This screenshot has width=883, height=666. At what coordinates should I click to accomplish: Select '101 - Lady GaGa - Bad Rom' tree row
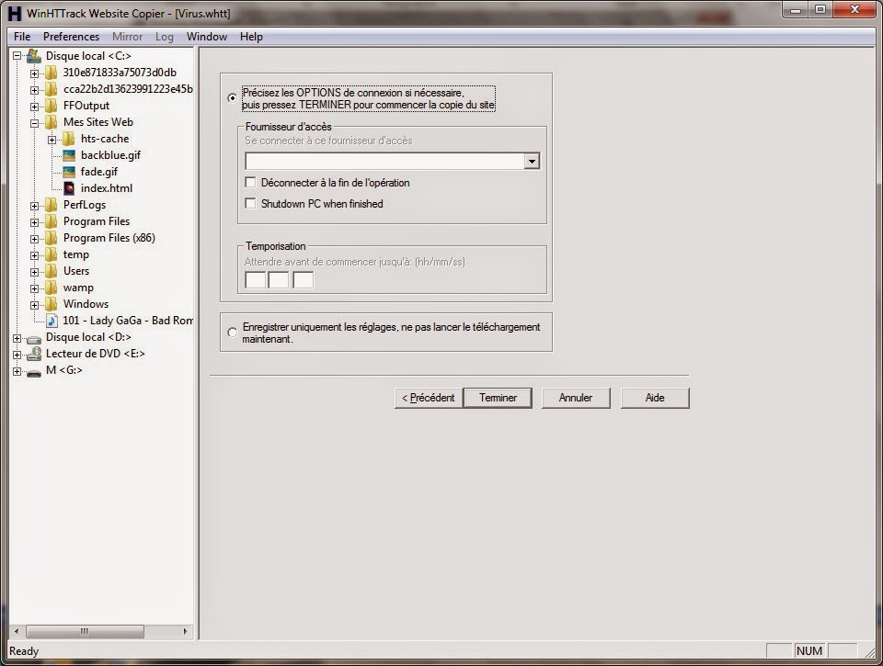click(x=127, y=321)
